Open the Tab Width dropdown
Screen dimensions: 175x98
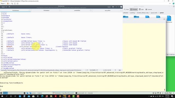(94, 70)
